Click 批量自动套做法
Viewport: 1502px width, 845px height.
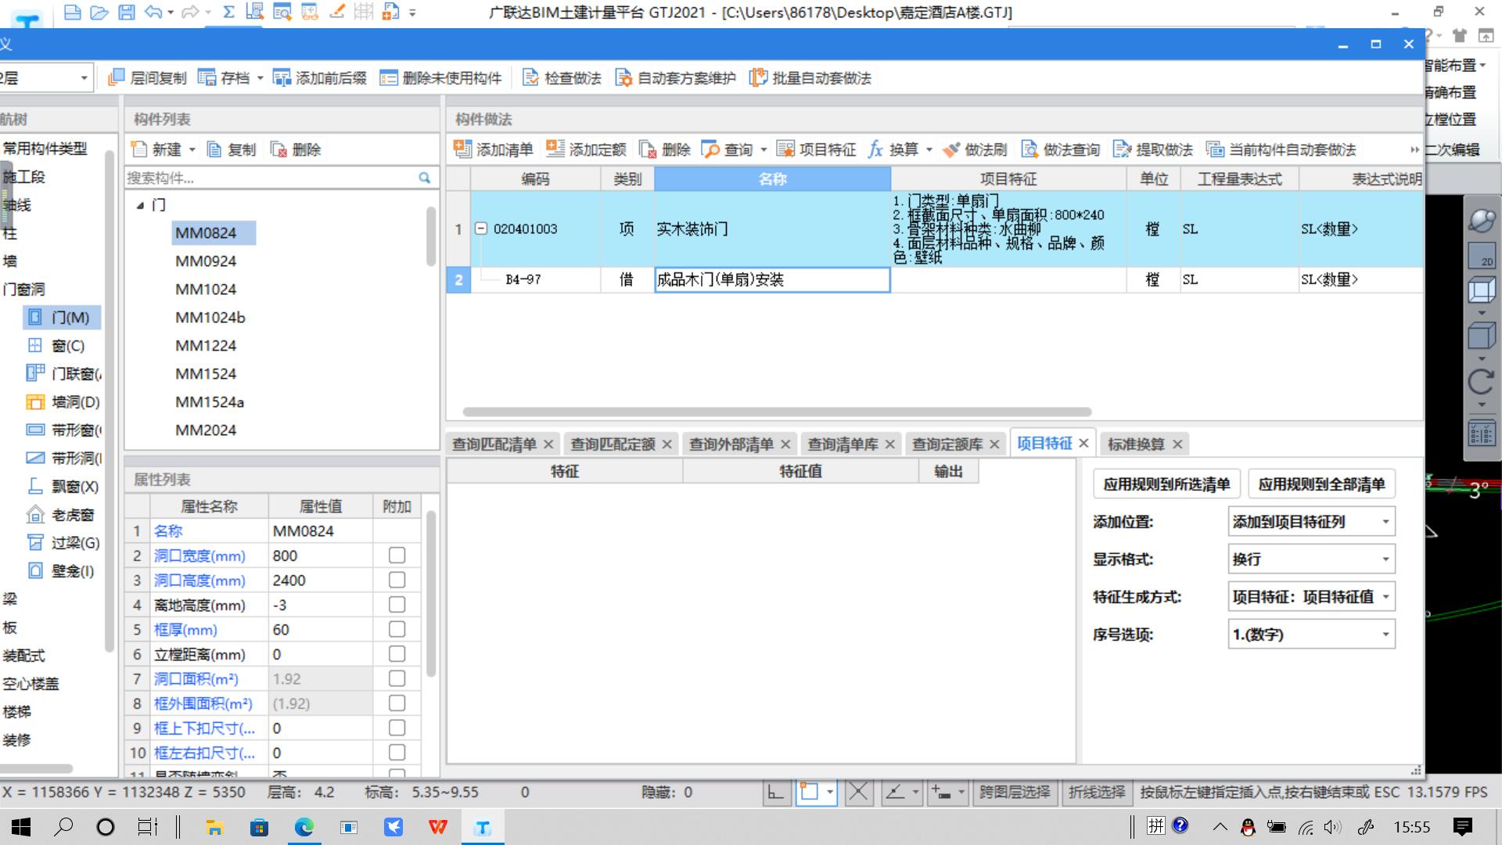tap(810, 77)
